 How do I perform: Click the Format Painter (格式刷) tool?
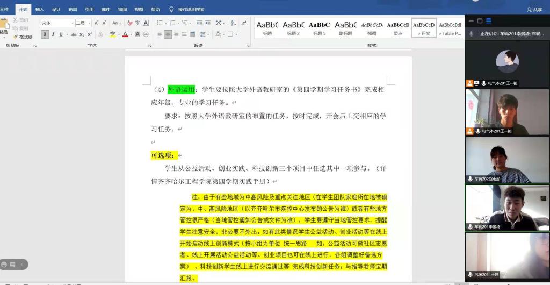point(21,37)
